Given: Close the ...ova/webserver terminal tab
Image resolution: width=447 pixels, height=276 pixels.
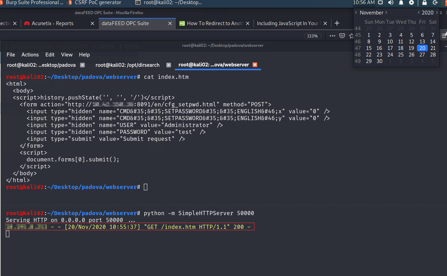Looking at the screenshot, I should coord(255,65).
